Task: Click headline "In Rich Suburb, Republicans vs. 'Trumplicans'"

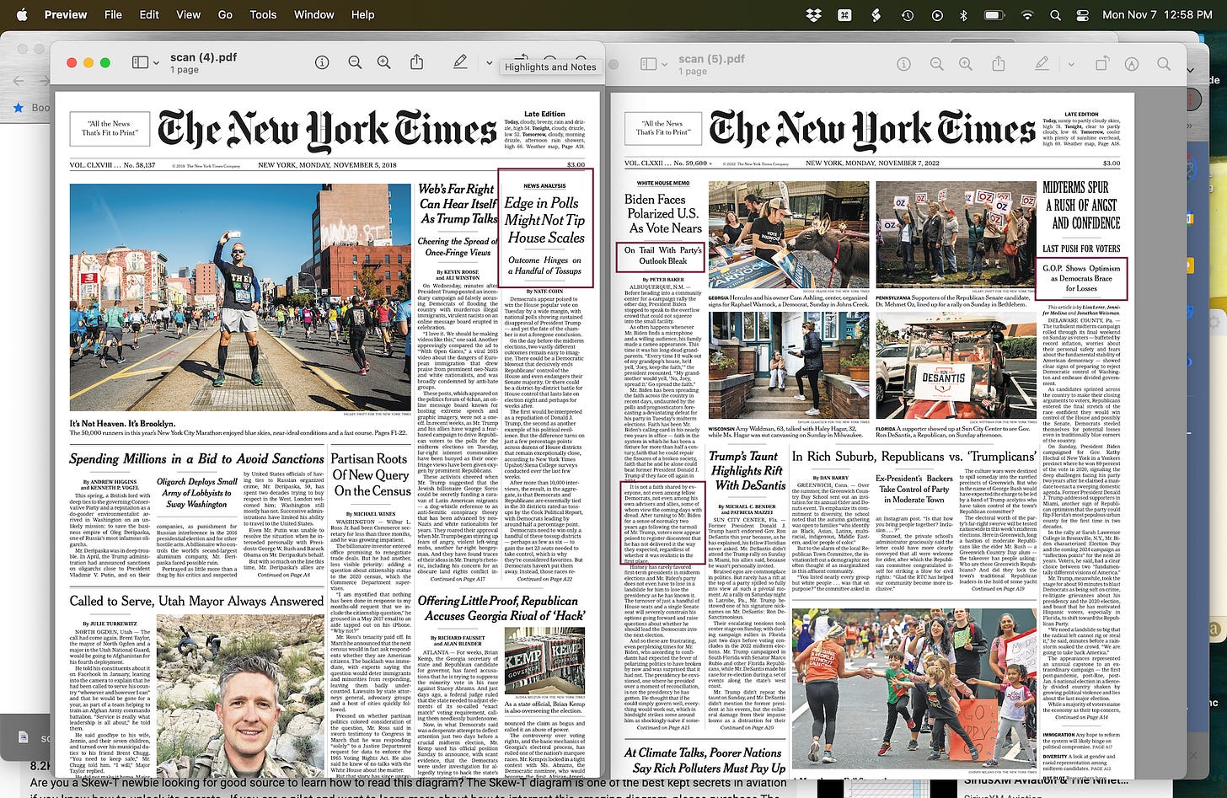Action: click(914, 457)
